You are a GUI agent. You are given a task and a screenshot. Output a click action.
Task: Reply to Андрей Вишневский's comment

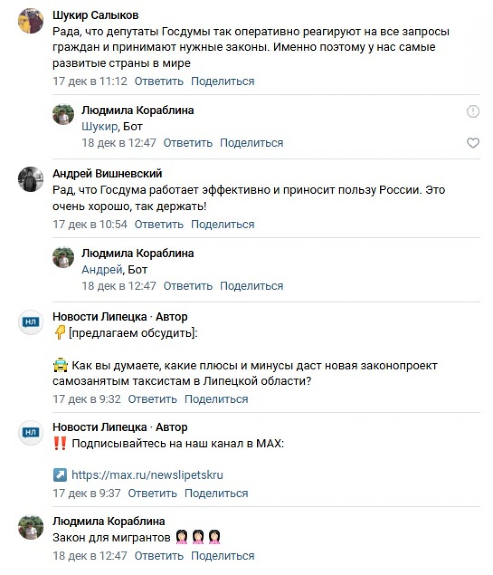point(159,224)
